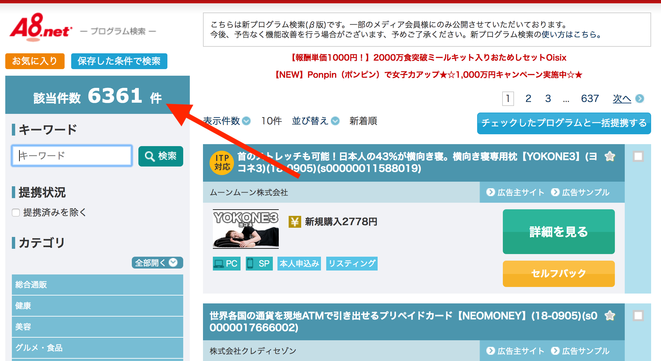The image size is (661, 361).
Task: Click the yen reward icon
Action: point(295,222)
